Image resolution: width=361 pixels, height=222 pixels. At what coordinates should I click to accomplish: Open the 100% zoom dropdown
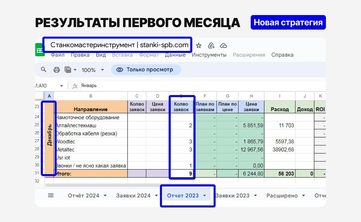tap(93, 70)
